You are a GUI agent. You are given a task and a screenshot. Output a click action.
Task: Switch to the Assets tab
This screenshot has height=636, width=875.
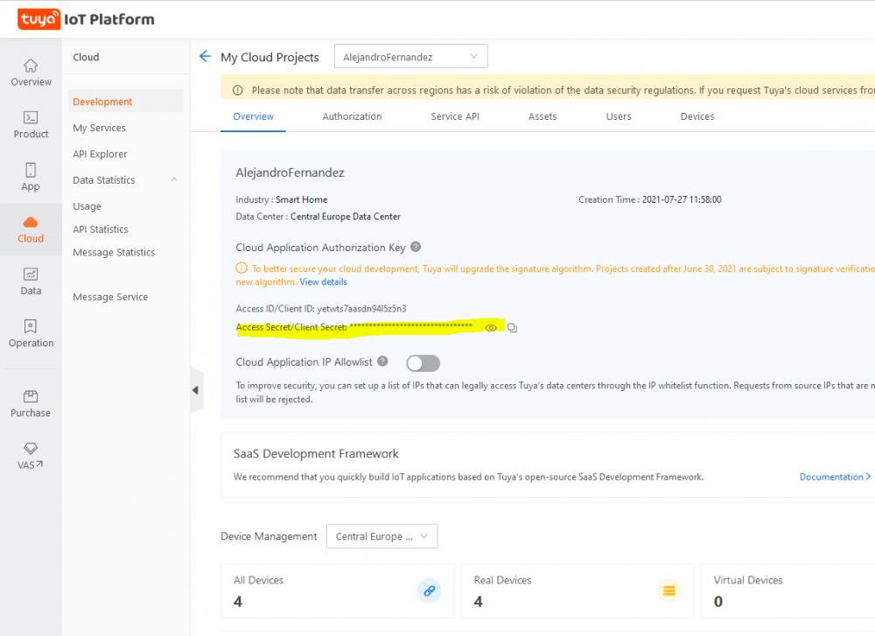point(542,116)
